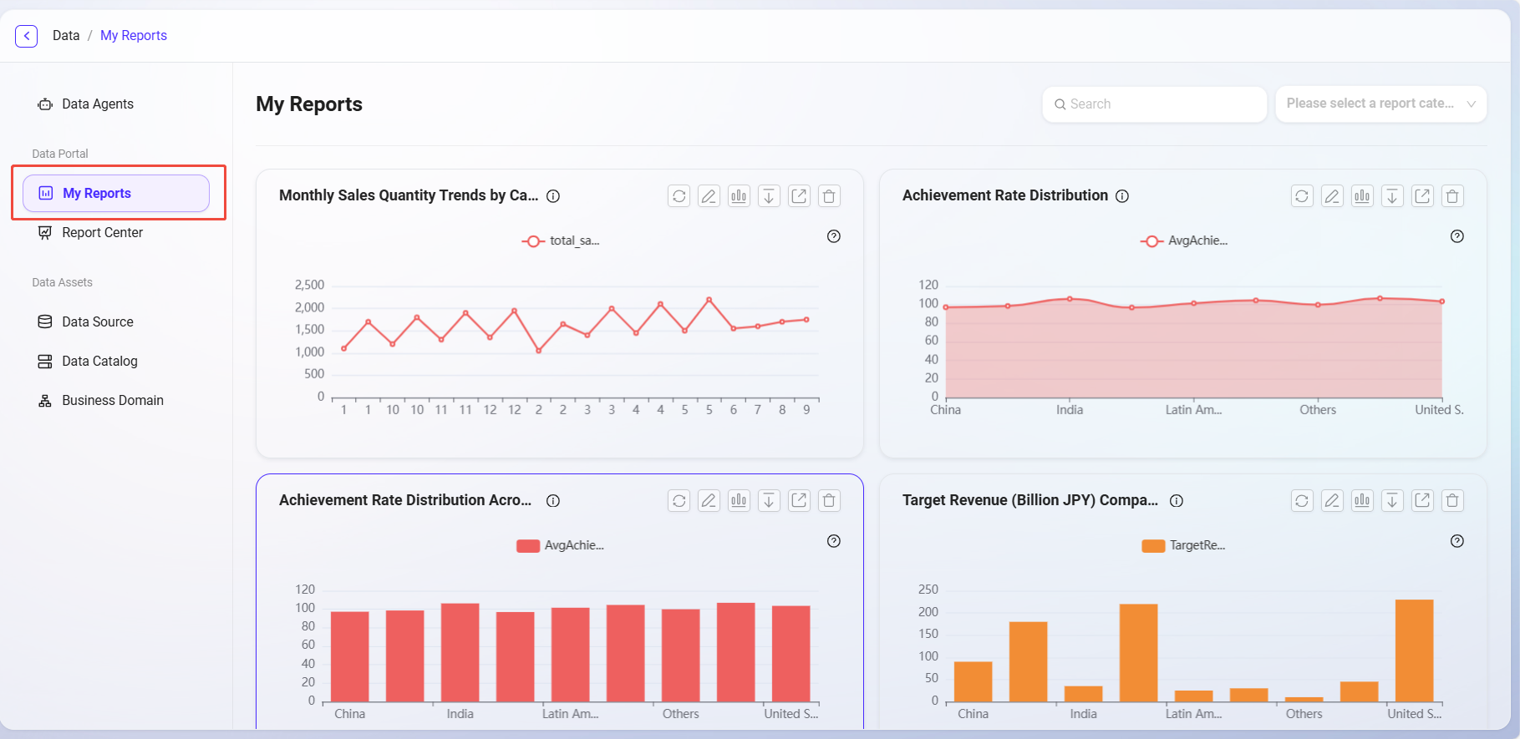Image resolution: width=1520 pixels, height=739 pixels.
Task: Open the Business Domain section
Action: coord(112,401)
